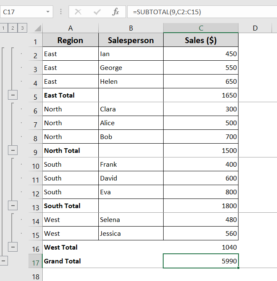This screenshot has width=277, height=281.
Task: Click the sales value 550
Action: pos(201,67)
